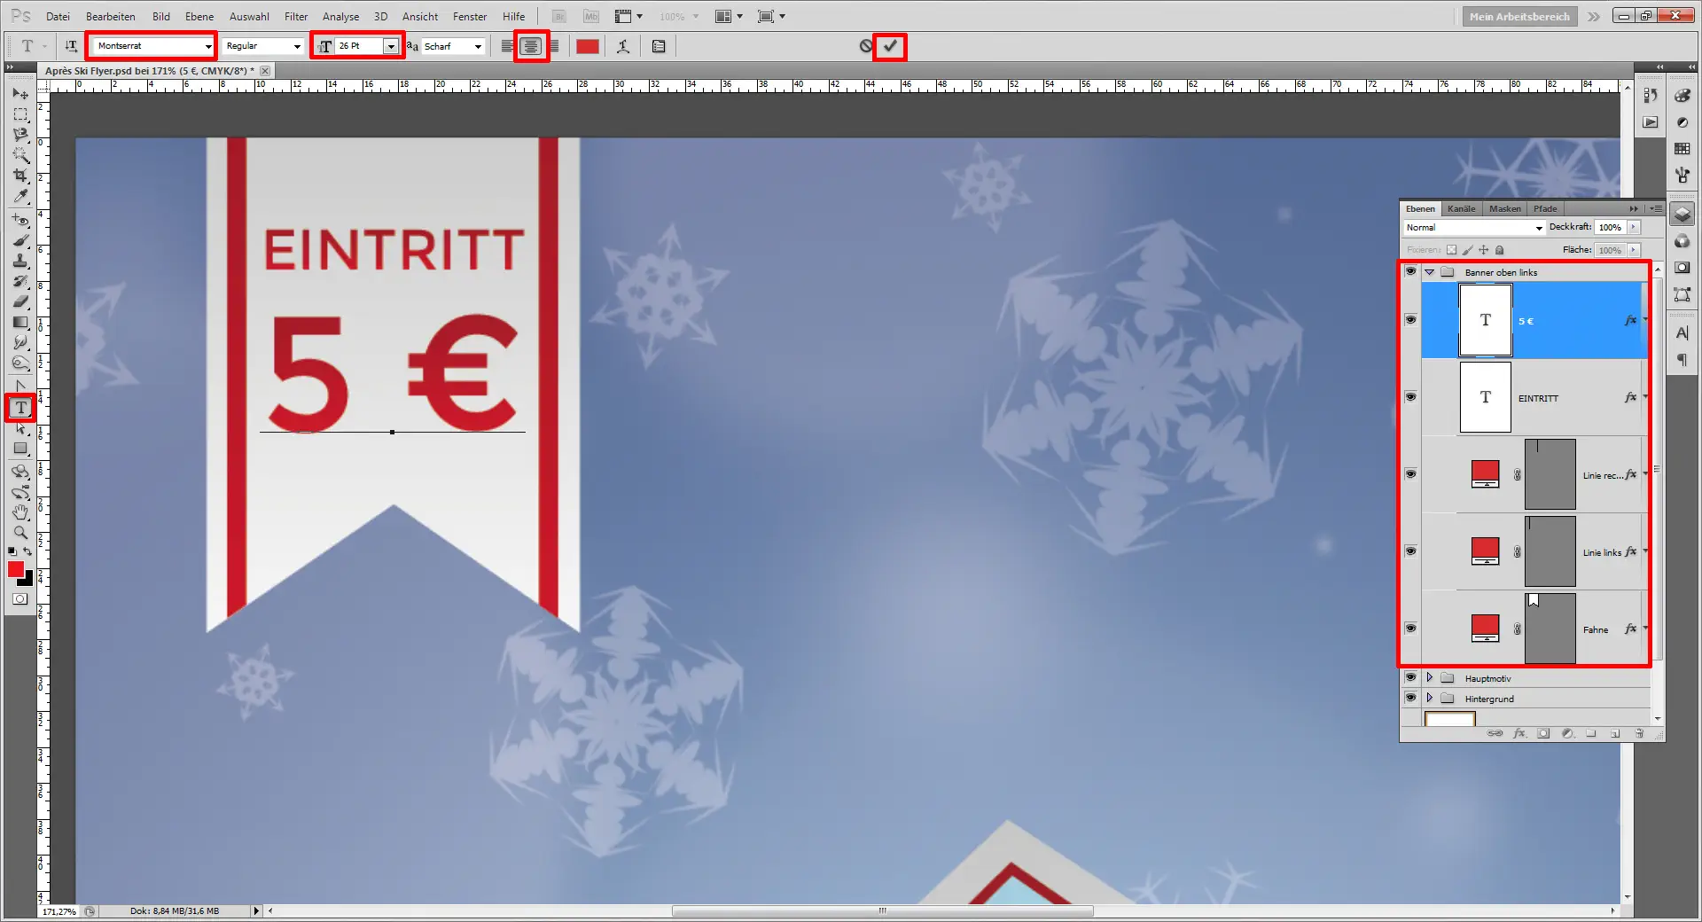1702x922 pixels.
Task: Select the Type tool in the toolbar
Action: point(20,407)
